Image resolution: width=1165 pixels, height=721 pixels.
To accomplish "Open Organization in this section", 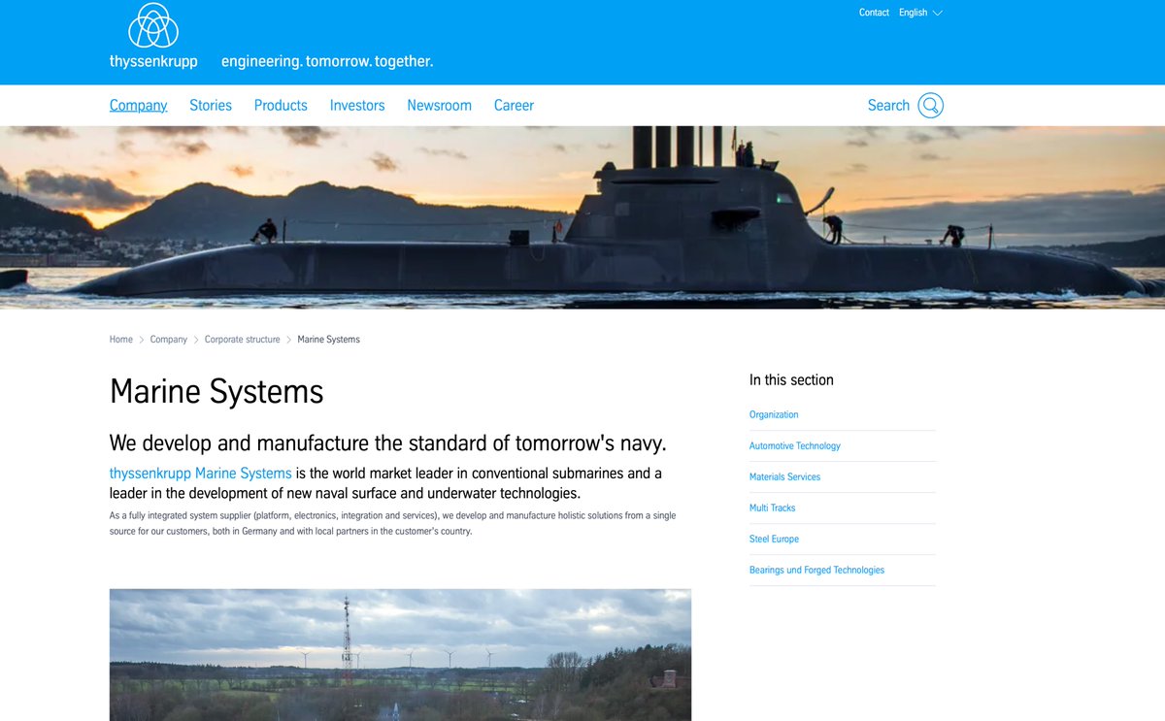I will [774, 414].
